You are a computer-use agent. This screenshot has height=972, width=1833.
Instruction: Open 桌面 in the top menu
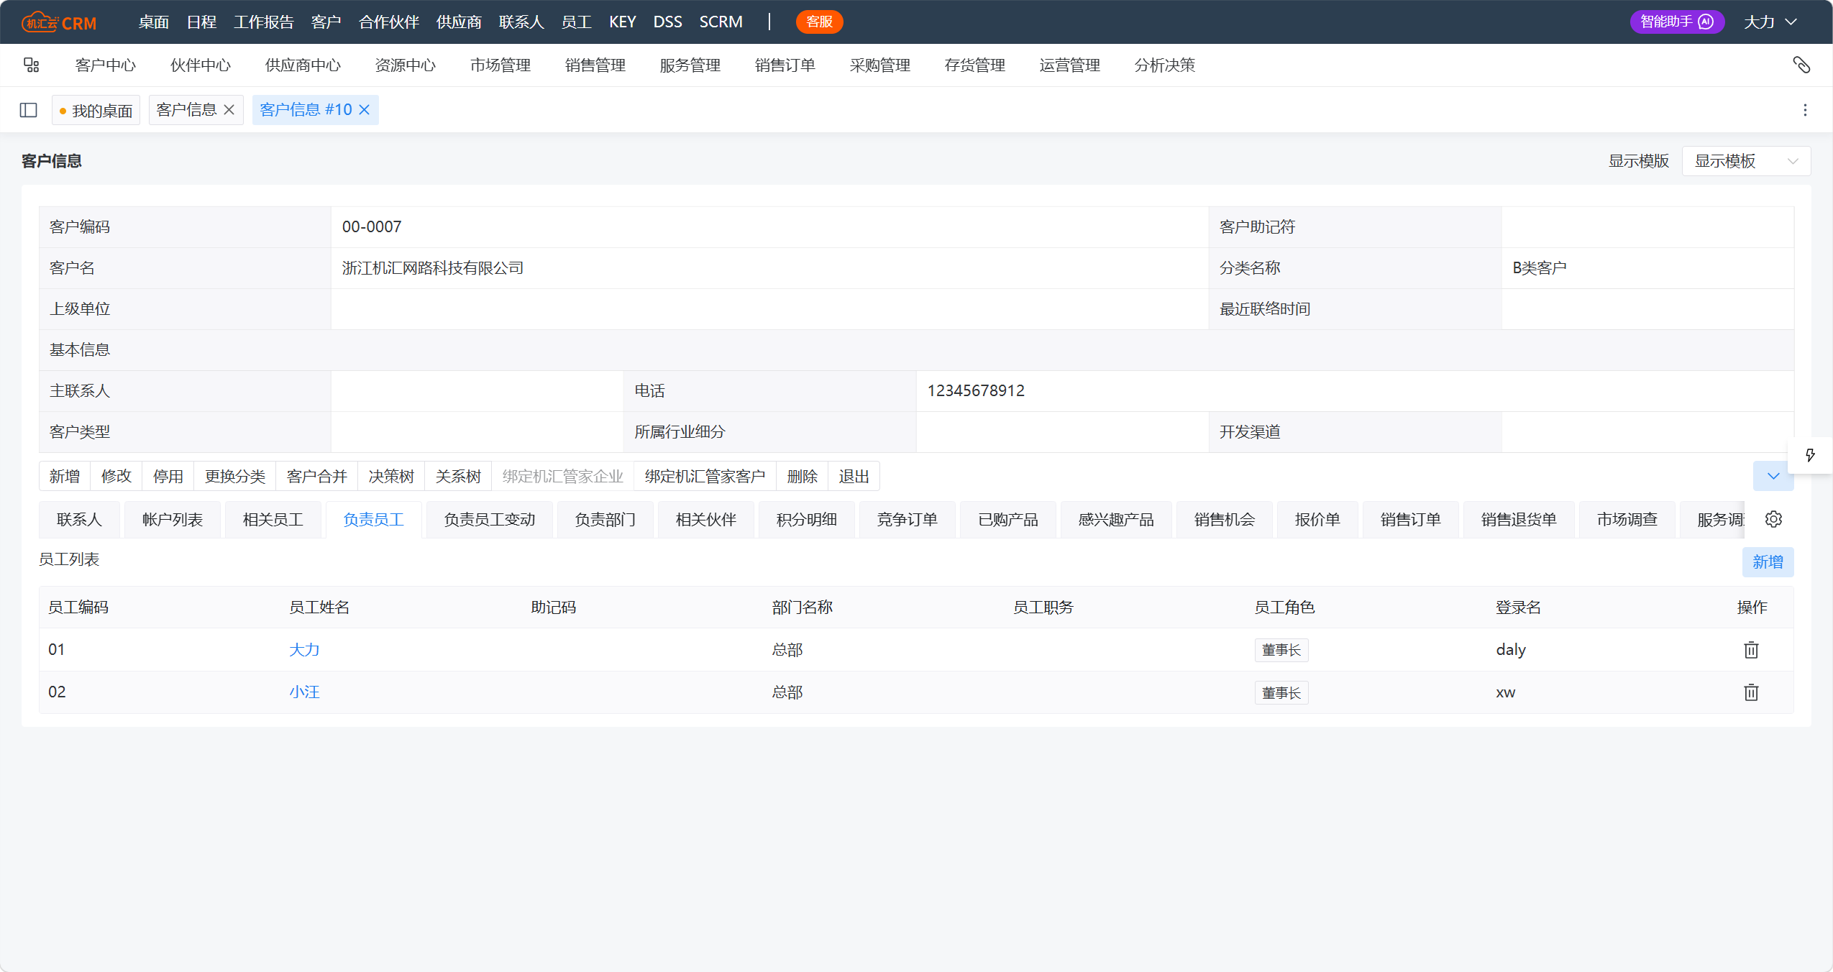(154, 22)
